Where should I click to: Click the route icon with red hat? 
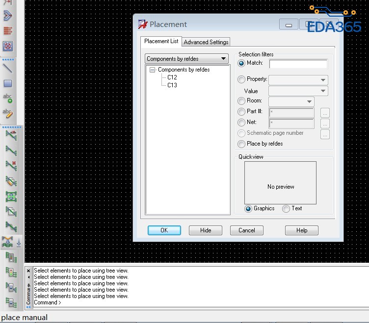pos(11,135)
